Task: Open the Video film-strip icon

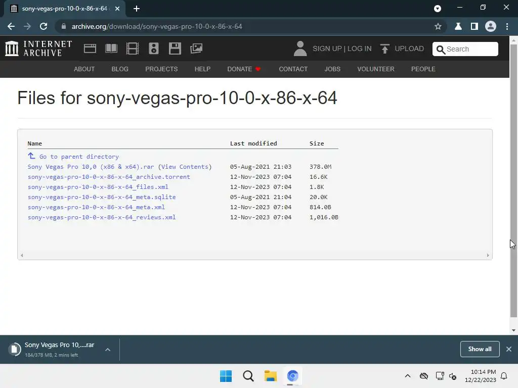Action: [x=133, y=48]
